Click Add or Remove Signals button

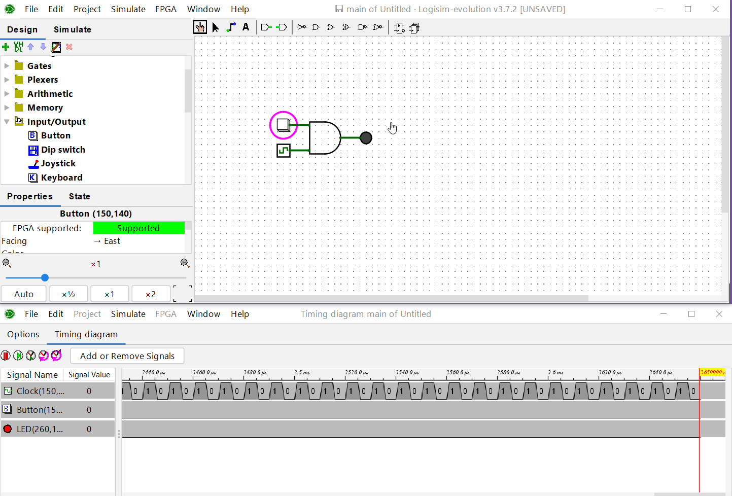pos(127,356)
